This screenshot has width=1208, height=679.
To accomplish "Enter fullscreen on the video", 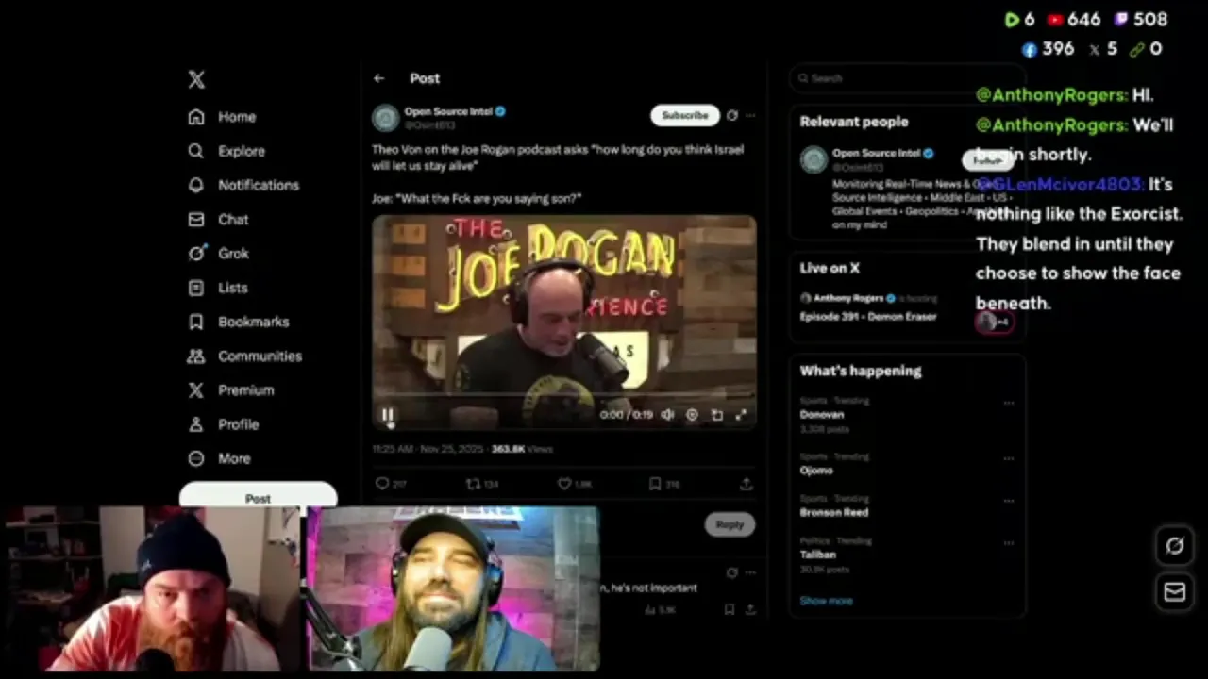I will (x=741, y=415).
